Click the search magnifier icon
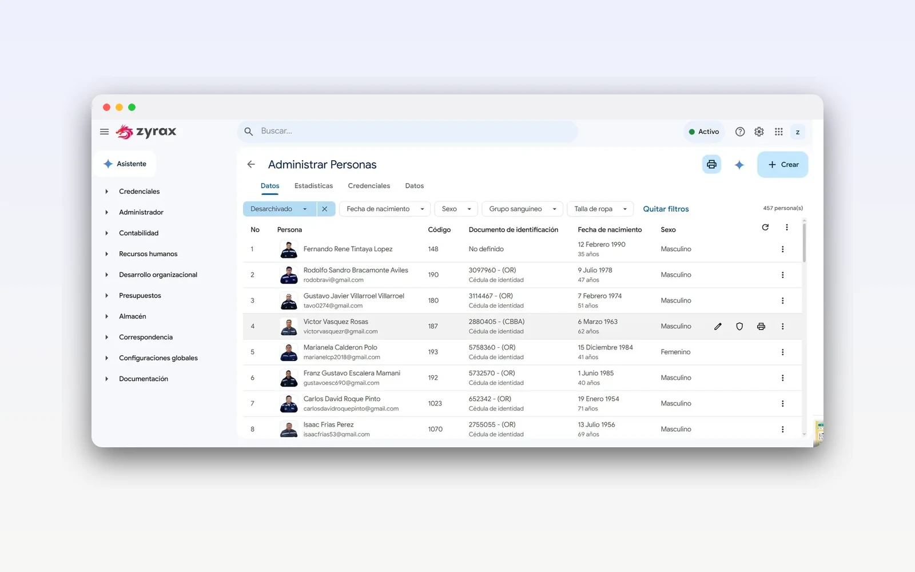Viewport: 915px width, 572px height. tap(249, 132)
